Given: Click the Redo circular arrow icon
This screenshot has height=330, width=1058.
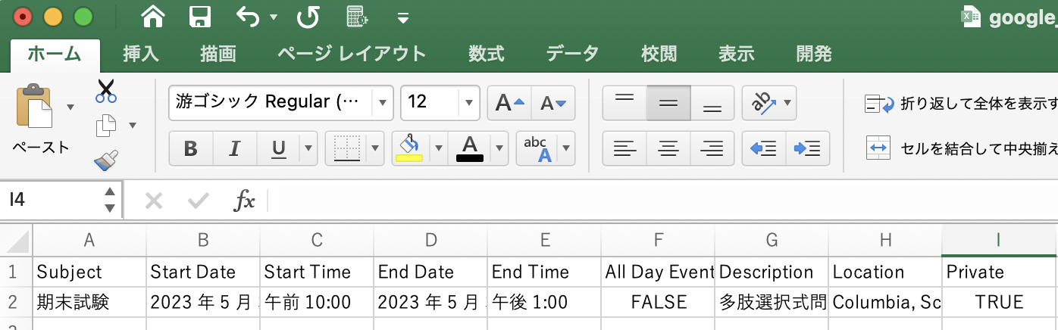Looking at the screenshot, I should [x=308, y=16].
